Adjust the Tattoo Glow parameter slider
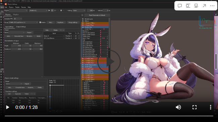Image resolution: width=218 pixels, height=122 pixels. [104, 36]
